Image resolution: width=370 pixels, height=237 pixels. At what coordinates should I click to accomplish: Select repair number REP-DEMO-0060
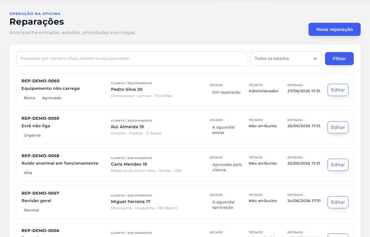tap(41, 81)
